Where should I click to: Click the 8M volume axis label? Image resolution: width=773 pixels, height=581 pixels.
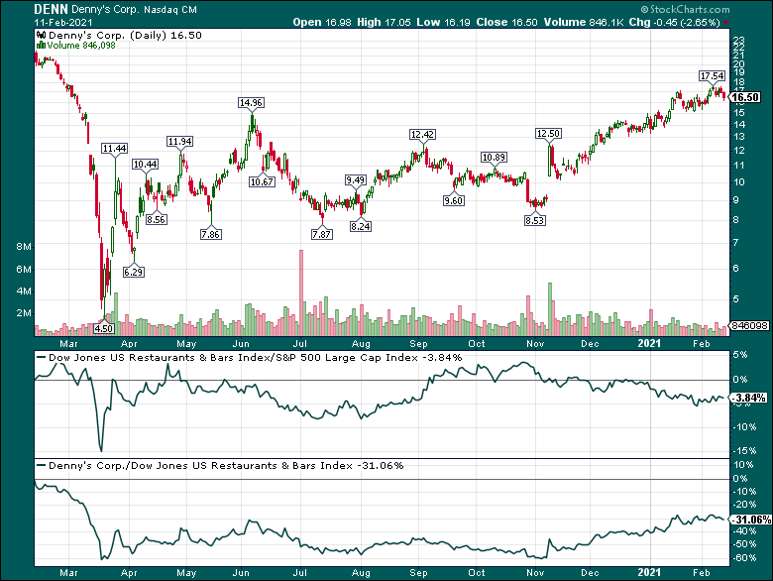pyautogui.click(x=24, y=247)
